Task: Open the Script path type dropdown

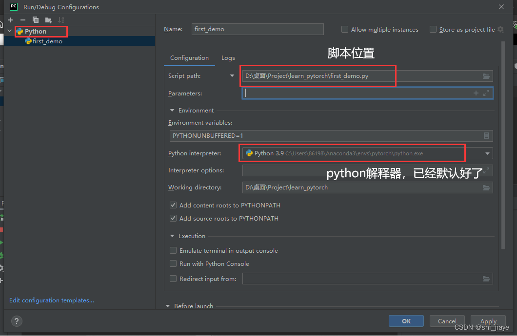Action: [232, 75]
